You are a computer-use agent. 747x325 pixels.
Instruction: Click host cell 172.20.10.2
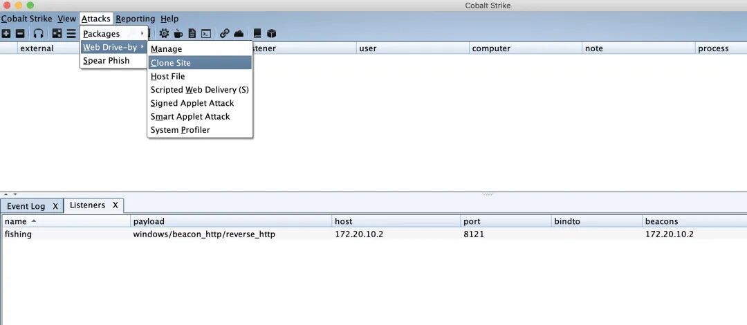pos(359,234)
